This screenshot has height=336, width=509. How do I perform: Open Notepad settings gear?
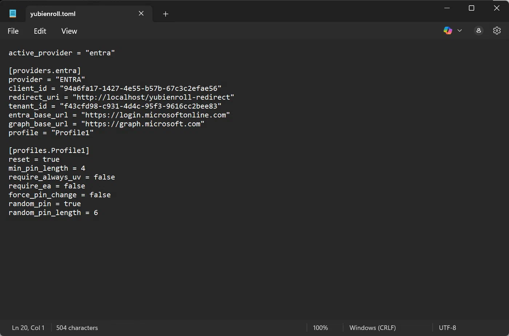[x=497, y=31]
